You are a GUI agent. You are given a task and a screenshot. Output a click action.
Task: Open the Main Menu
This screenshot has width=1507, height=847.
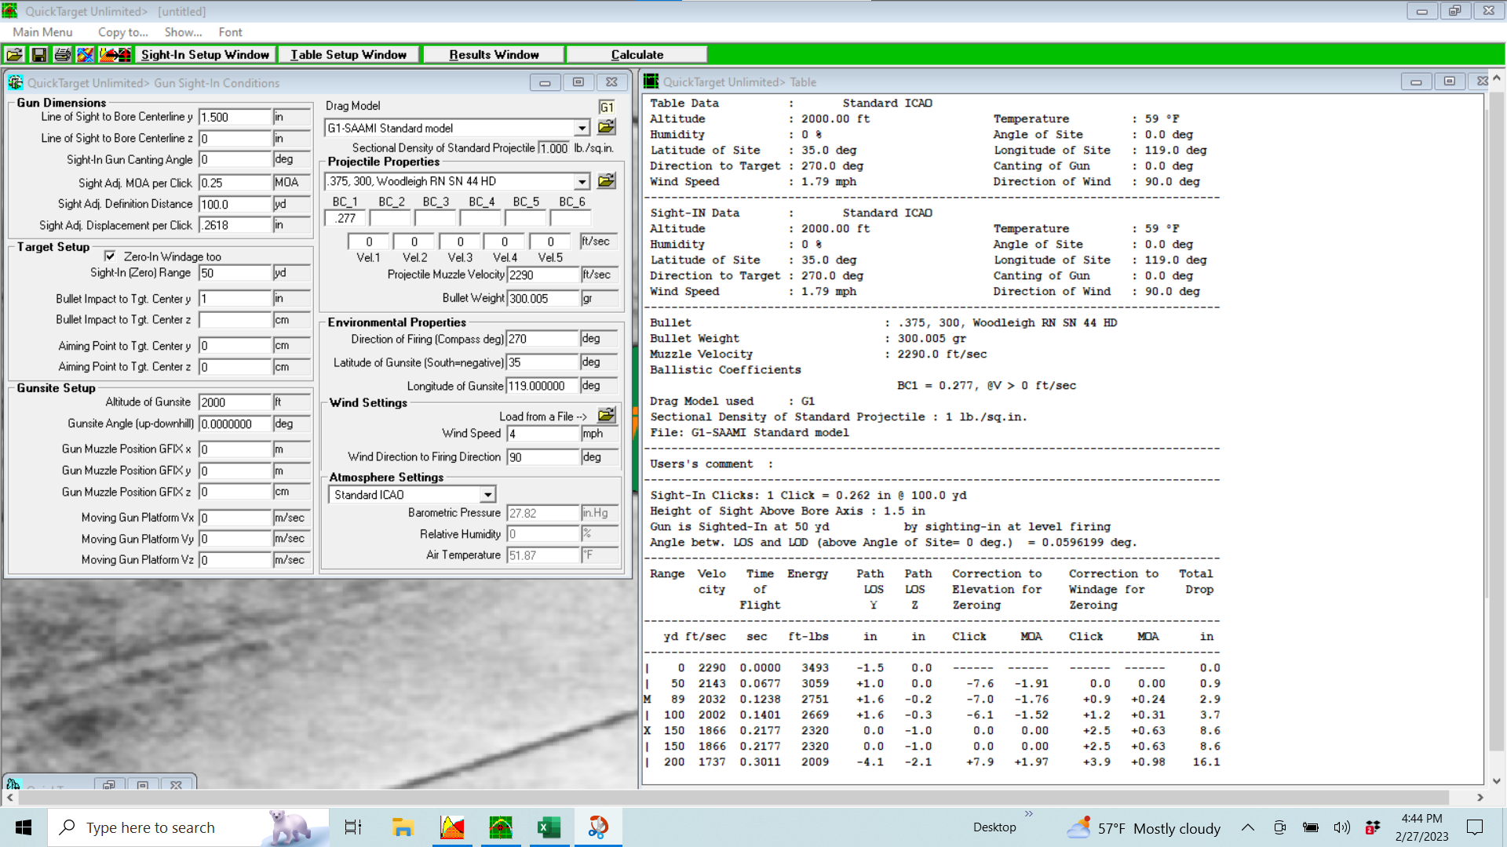(42, 32)
